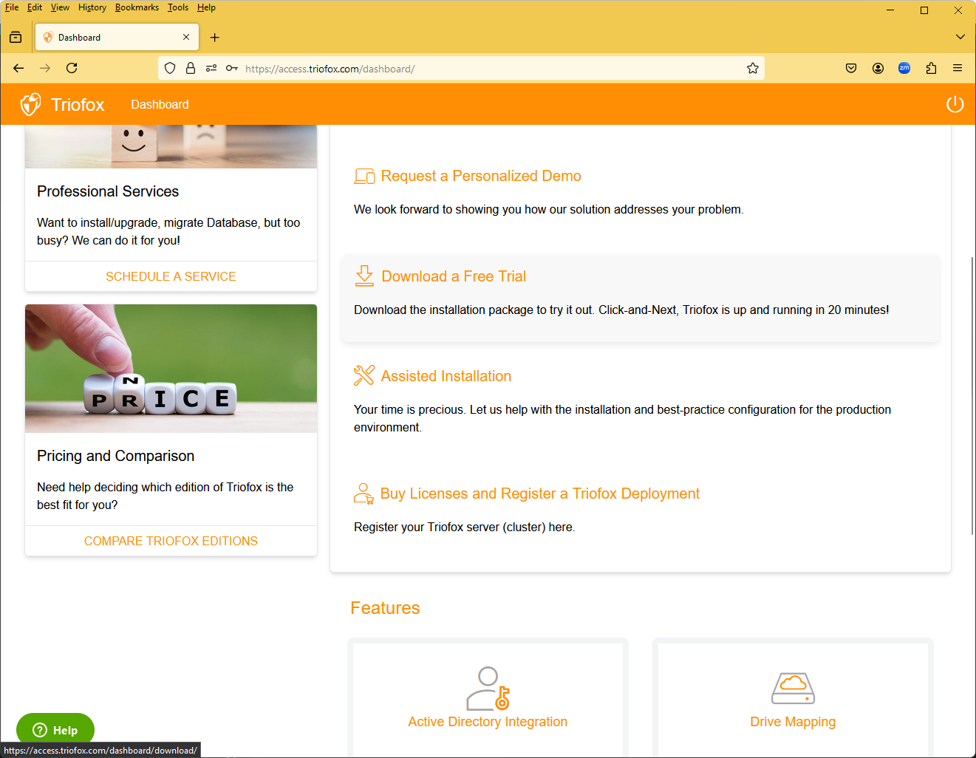Click the Download a Free Trial arrow icon

click(x=364, y=276)
